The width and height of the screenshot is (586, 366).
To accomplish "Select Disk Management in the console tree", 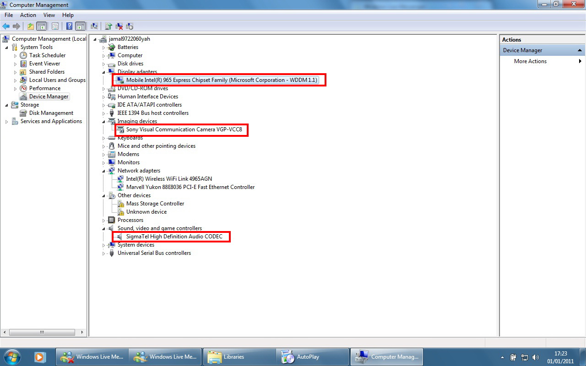I will point(51,113).
